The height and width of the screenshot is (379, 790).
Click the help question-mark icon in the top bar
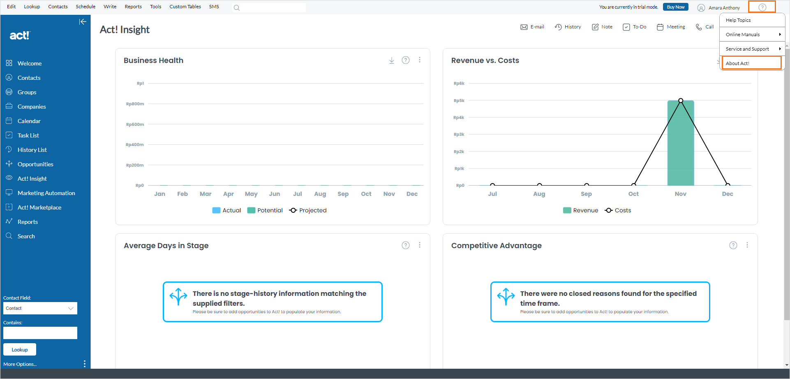(x=762, y=7)
